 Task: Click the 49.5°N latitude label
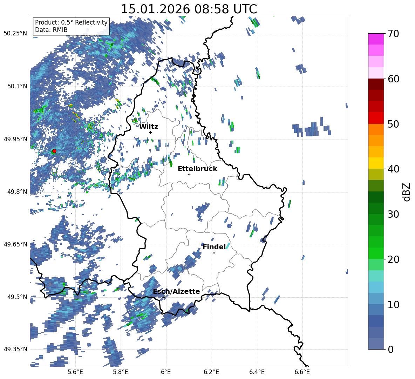coord(17,297)
